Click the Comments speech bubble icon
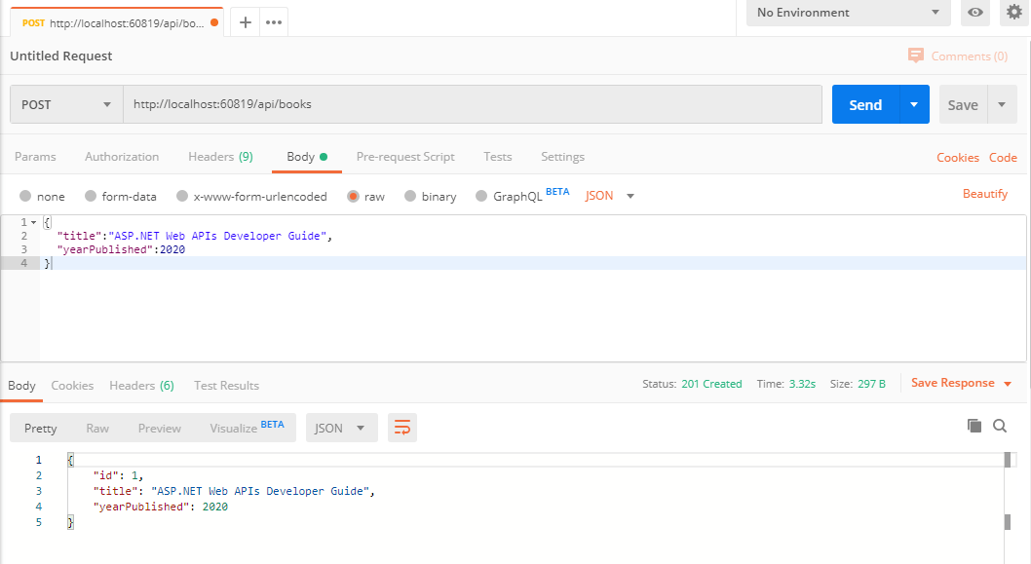The width and height of the screenshot is (1031, 564). click(915, 56)
